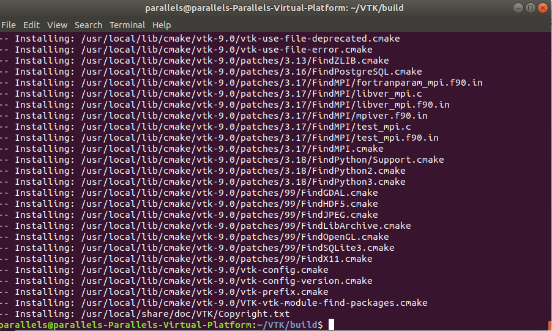Open the Edit menu
Image resolution: width=552 pixels, height=331 pixels.
coord(31,25)
